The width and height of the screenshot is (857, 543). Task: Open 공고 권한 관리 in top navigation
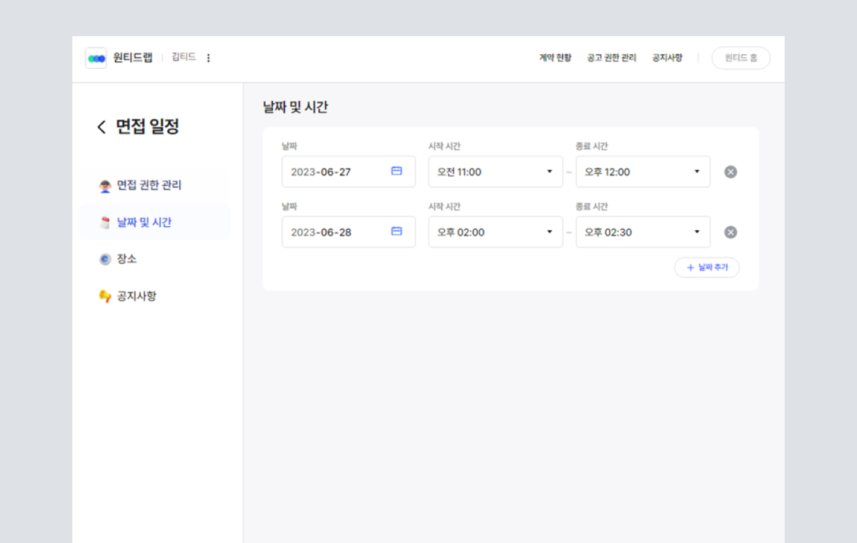point(611,58)
